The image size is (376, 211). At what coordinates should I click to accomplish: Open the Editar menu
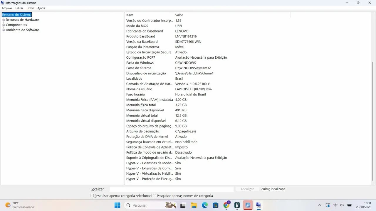[x=19, y=8]
